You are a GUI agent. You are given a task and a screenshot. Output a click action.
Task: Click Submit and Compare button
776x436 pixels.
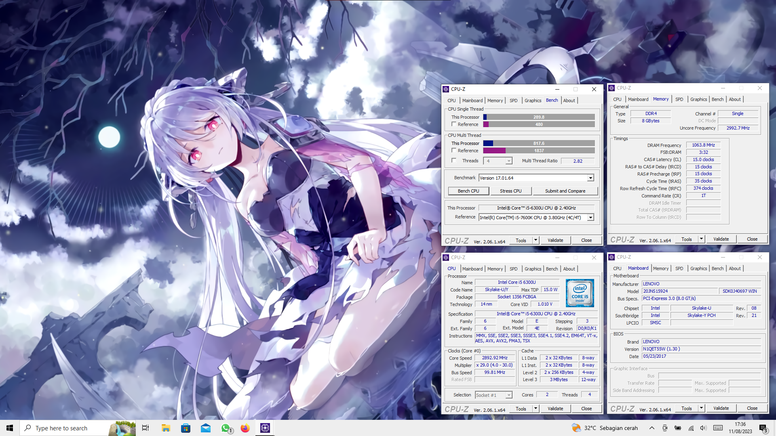point(565,191)
